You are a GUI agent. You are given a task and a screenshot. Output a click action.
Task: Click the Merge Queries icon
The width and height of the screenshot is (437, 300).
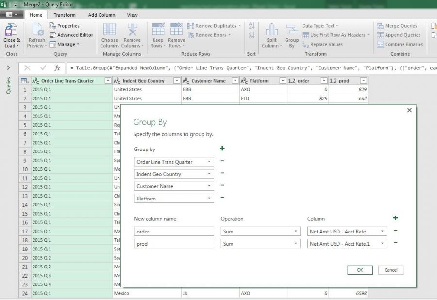pyautogui.click(x=380, y=26)
